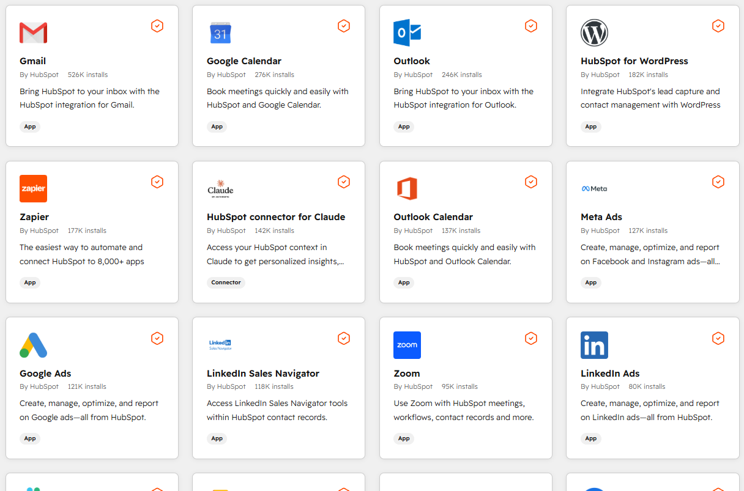The width and height of the screenshot is (744, 491).
Task: Click '121K installs' on Google Ads card
Action: (x=87, y=386)
